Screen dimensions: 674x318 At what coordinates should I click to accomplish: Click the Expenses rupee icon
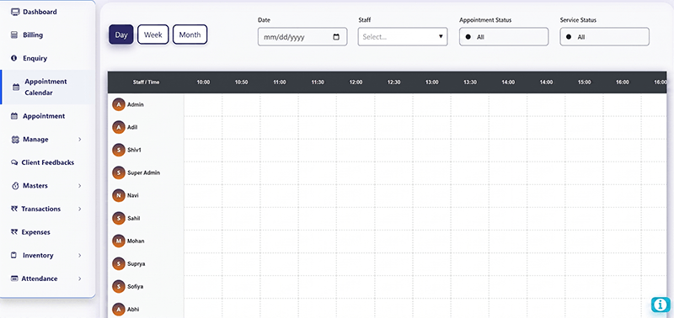14,232
